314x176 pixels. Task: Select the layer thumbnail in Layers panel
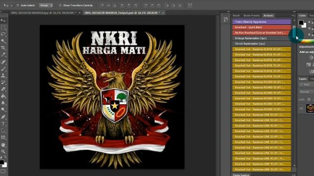pos(310,109)
